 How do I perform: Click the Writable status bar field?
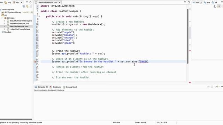point(116,123)
